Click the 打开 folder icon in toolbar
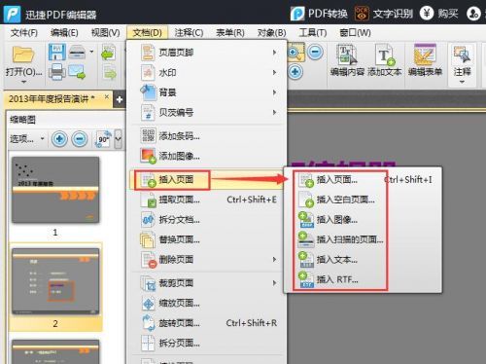 23,55
